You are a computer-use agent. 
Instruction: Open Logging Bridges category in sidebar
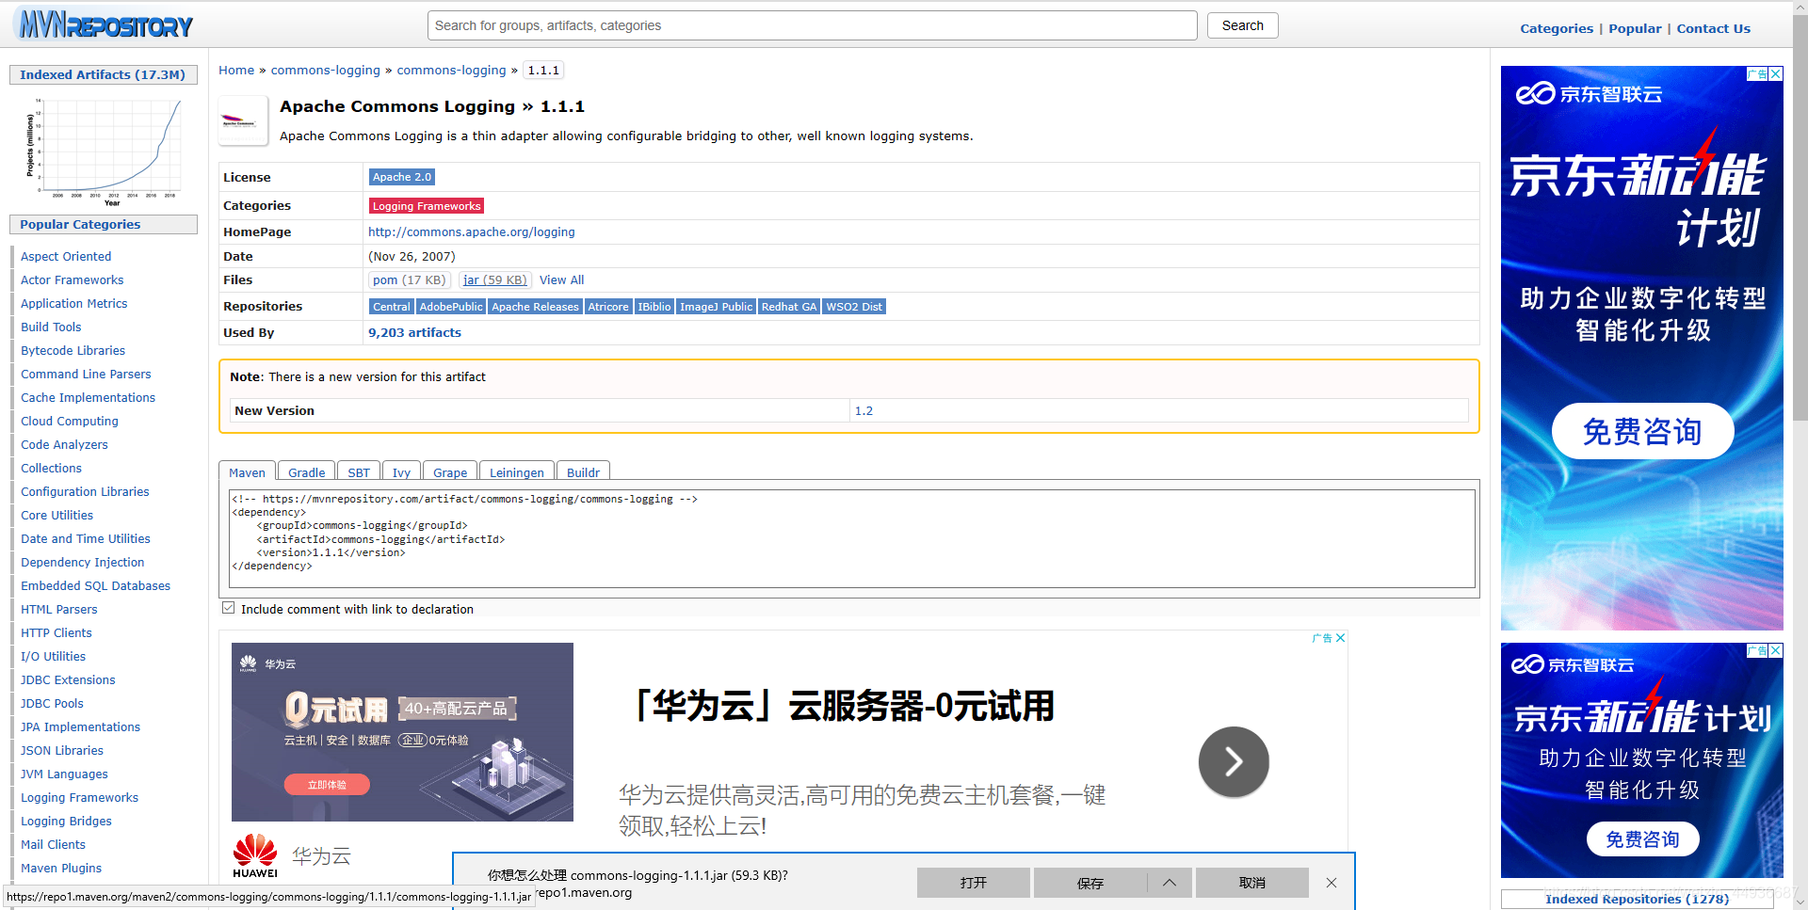coord(66,821)
